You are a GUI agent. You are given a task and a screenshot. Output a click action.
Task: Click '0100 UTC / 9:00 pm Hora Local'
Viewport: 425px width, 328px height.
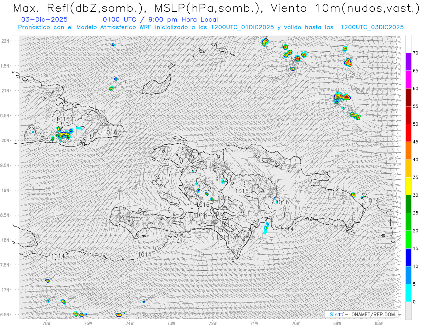tap(160, 19)
